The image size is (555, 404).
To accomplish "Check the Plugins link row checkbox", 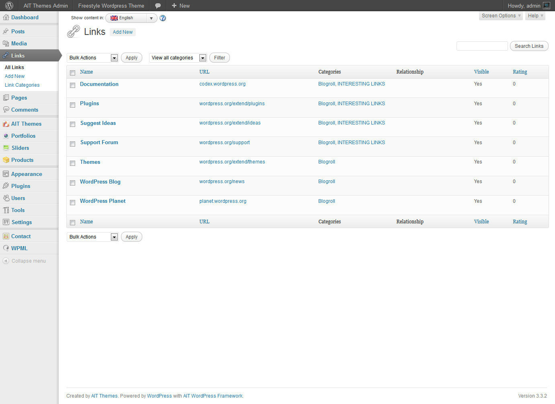I will pyautogui.click(x=73, y=105).
